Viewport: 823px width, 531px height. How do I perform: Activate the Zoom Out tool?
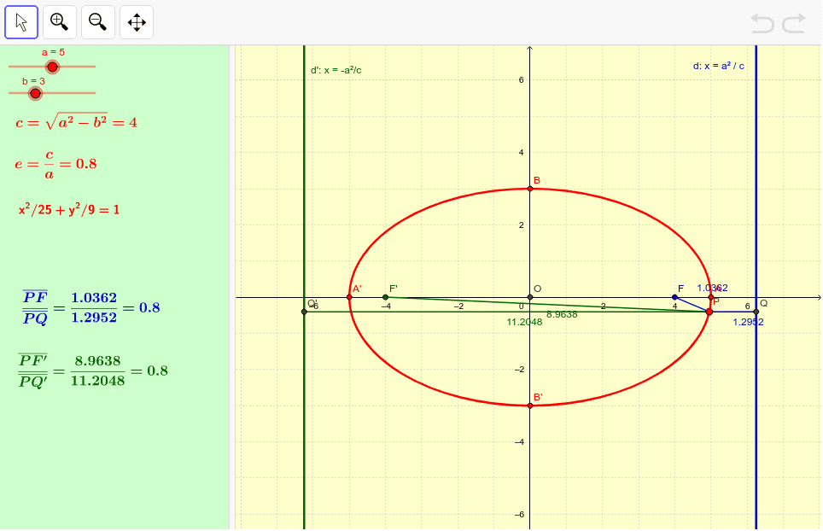[x=98, y=22]
